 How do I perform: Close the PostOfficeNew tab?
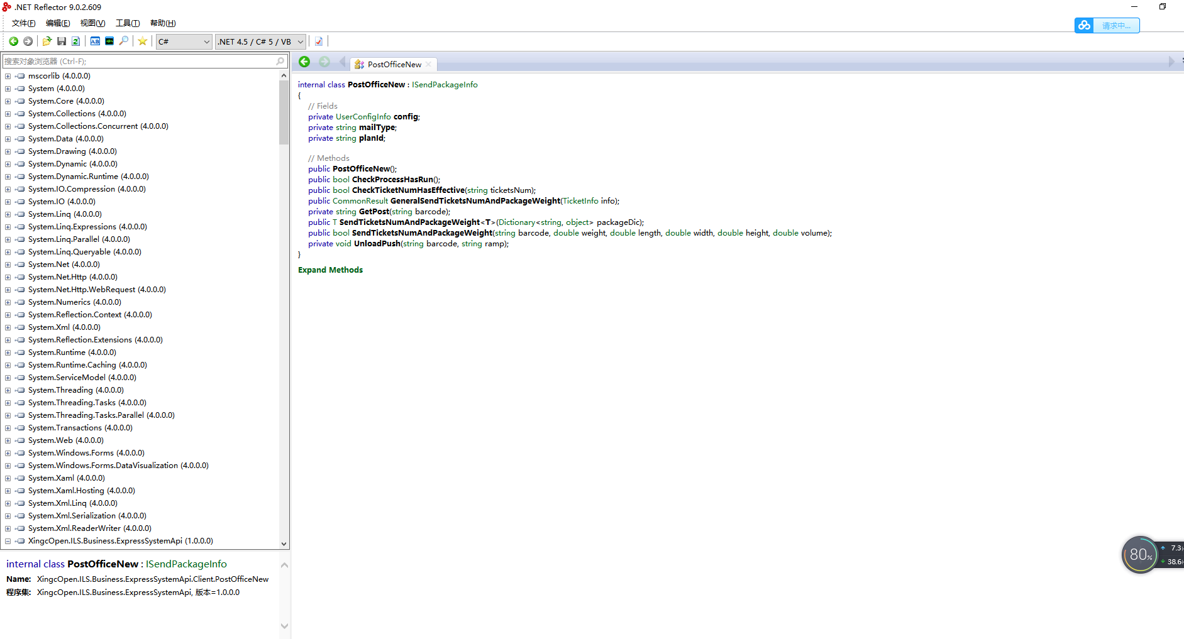428,64
